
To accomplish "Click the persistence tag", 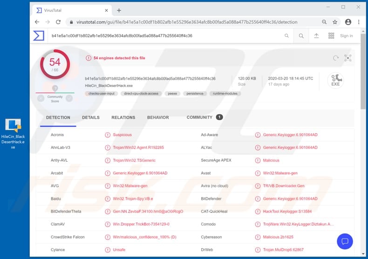I will click(195, 94).
